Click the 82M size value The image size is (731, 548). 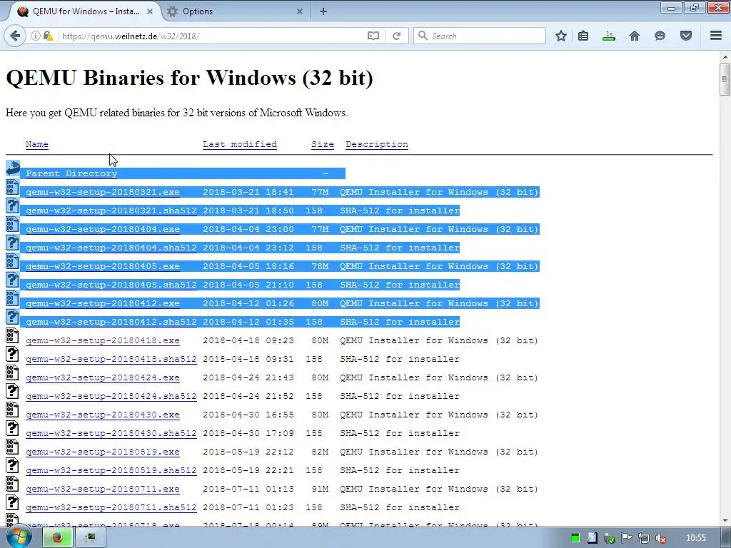(320, 452)
